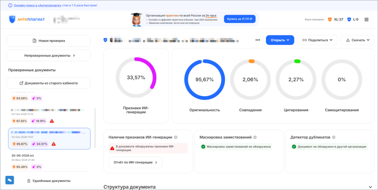378x190 pixels.
Task: Click the 0% AI badge of 30-06-2026.txt
Action: [36, 167]
